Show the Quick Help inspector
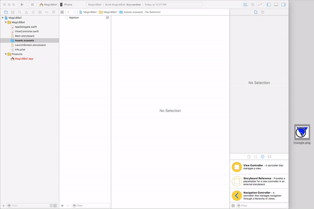Image resolution: width=314 pixels, height=209 pixels. [263, 12]
